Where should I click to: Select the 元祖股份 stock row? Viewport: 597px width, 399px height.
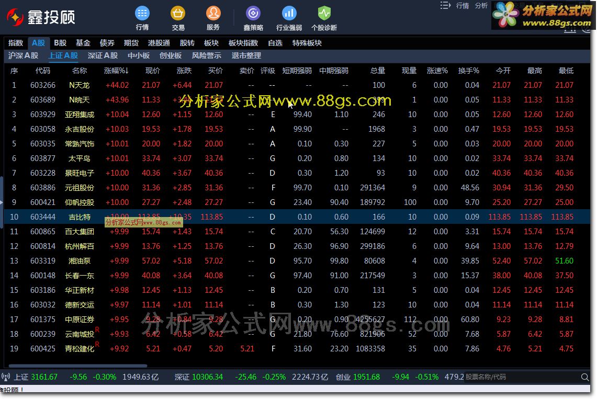tap(297, 188)
